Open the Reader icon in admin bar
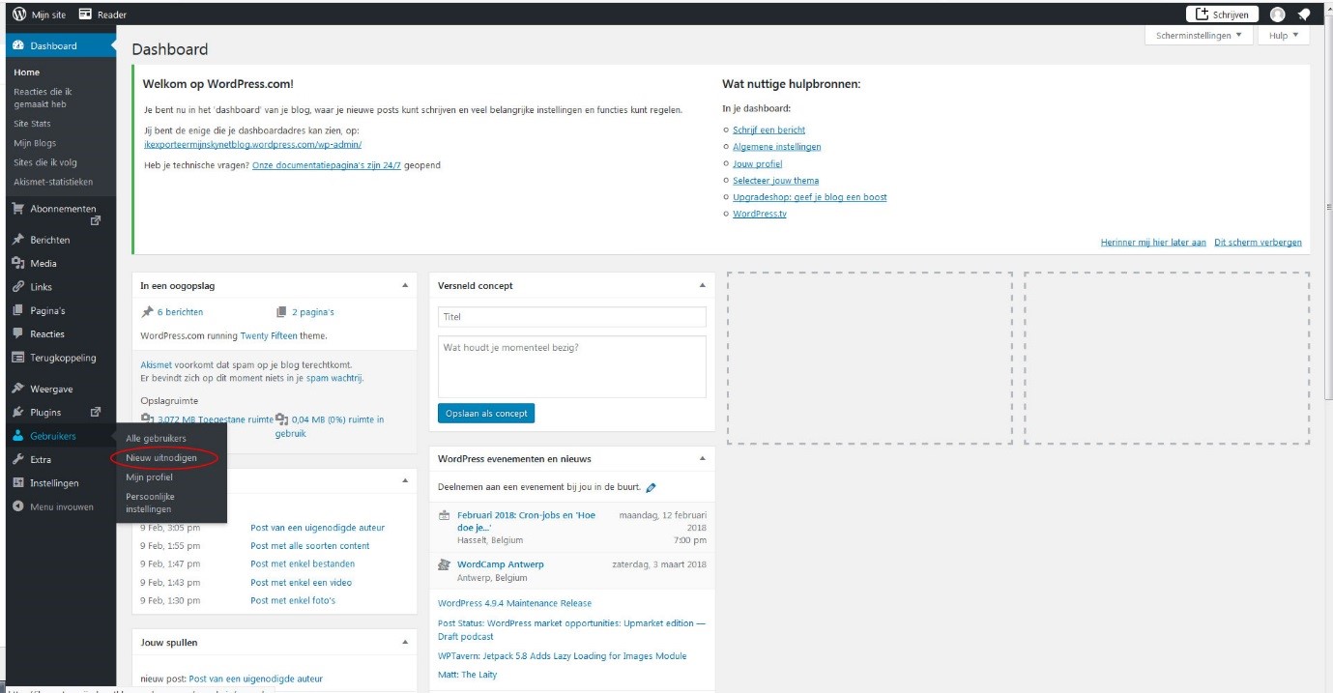Screen dimensions: 1333x693 pos(85,14)
